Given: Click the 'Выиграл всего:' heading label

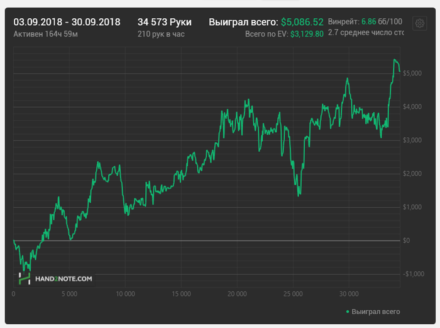Looking at the screenshot, I should point(244,22).
